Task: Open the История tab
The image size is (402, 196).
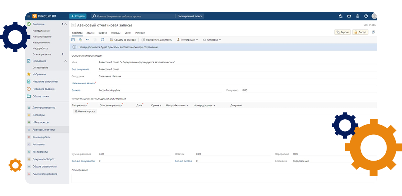Action: click(x=140, y=33)
